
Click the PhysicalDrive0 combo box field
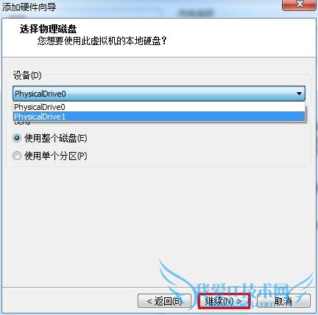[x=159, y=94]
